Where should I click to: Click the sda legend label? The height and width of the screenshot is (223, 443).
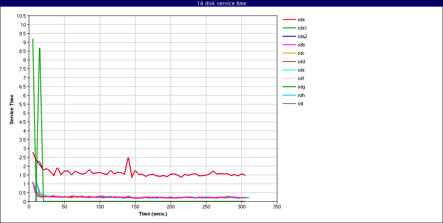pyautogui.click(x=301, y=20)
